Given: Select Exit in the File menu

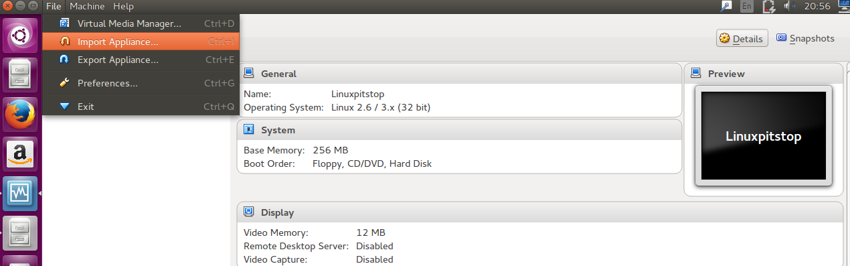Looking at the screenshot, I should pos(141,107).
